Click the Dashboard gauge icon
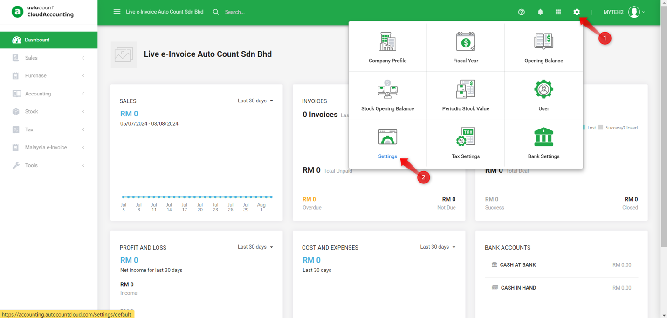The height and width of the screenshot is (318, 667). (x=17, y=40)
